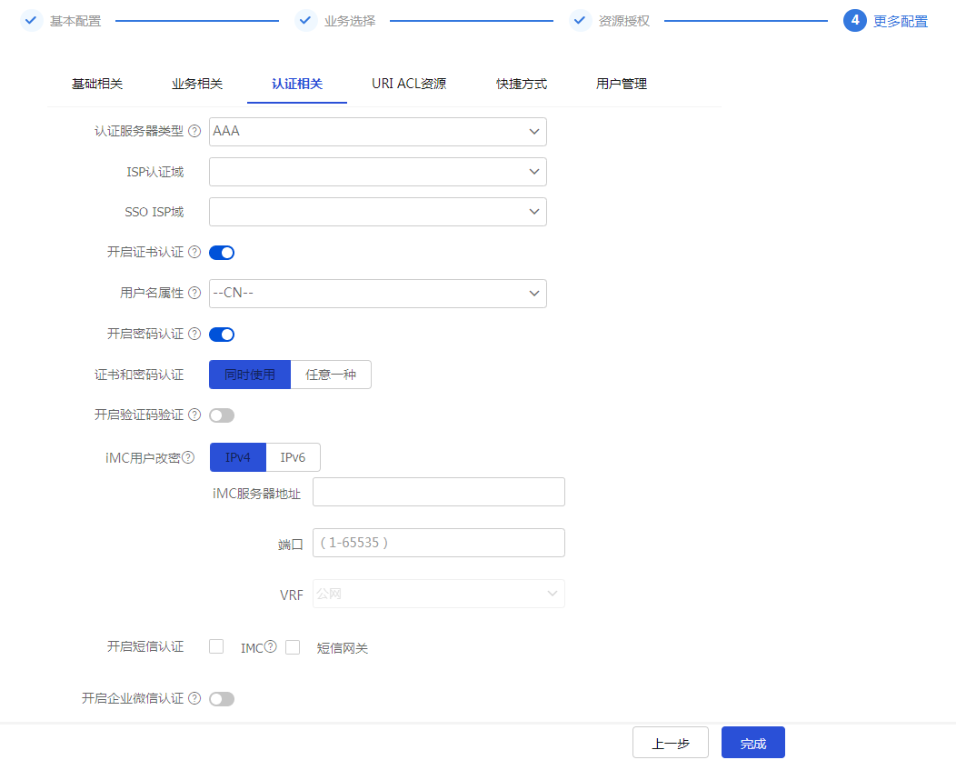Open the 用户管理 tab
956x760 pixels.
(621, 84)
